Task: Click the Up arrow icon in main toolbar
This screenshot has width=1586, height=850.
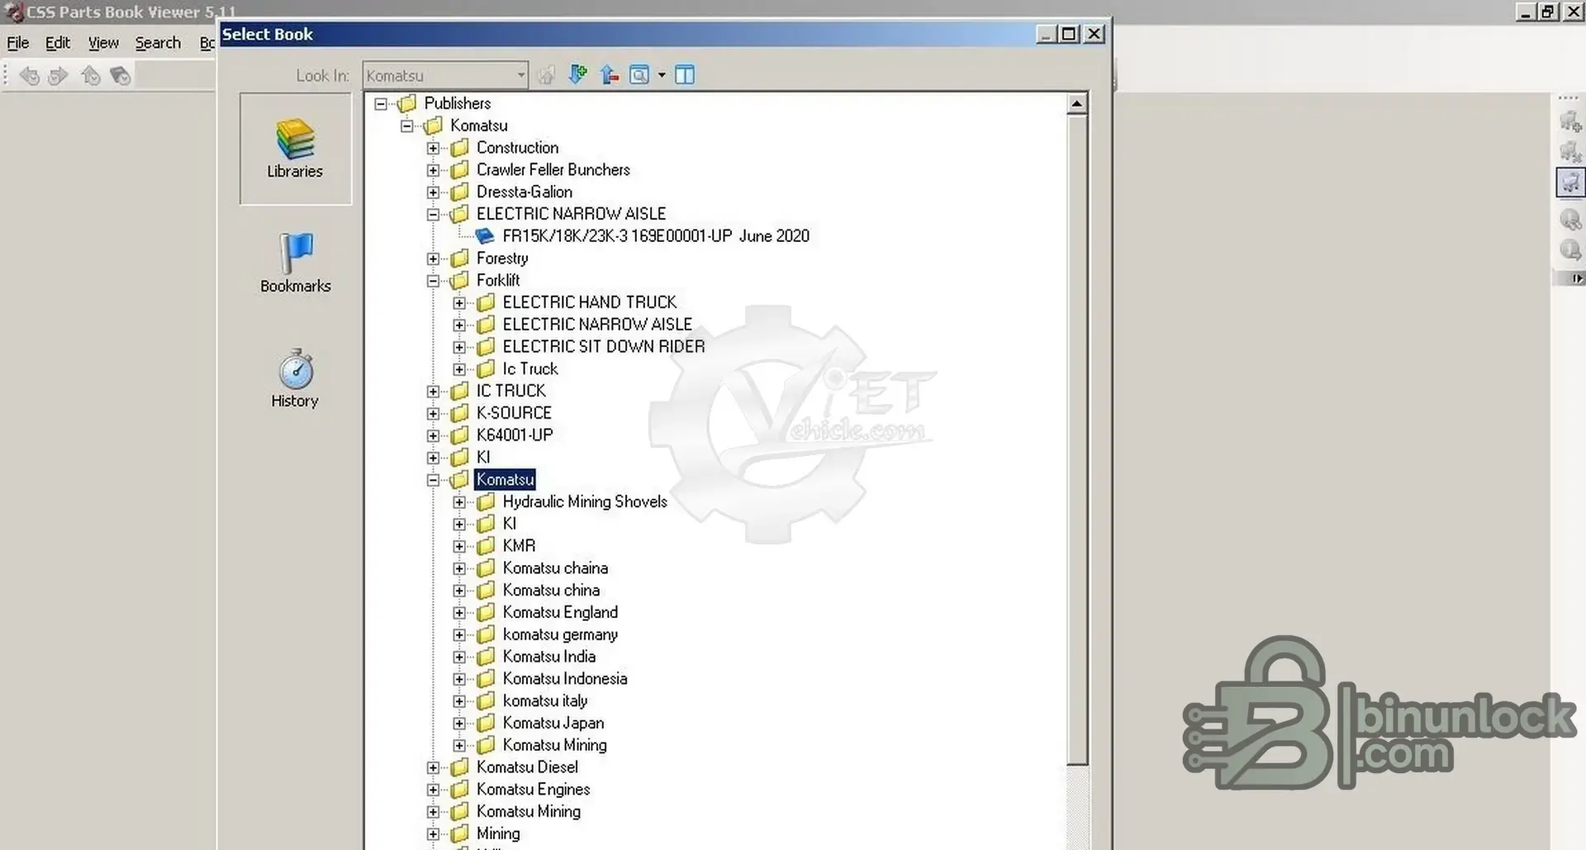Action: click(x=91, y=76)
